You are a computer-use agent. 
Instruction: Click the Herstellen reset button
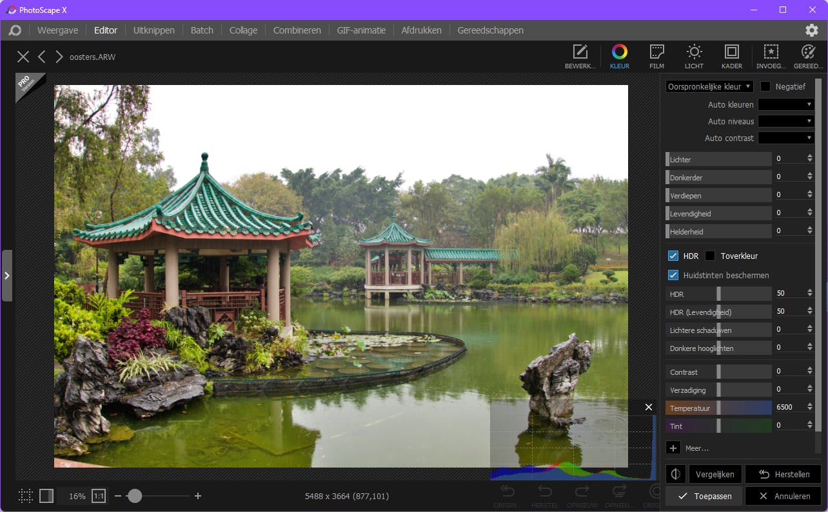click(784, 474)
